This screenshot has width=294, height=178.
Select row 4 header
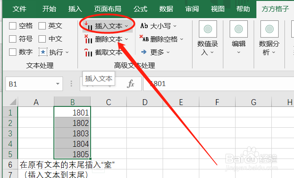coord(10,144)
